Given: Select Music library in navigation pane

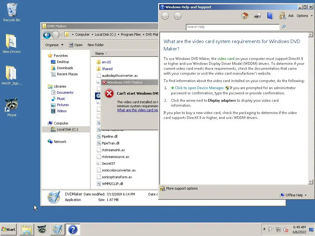Looking at the screenshot, I should (61, 99).
